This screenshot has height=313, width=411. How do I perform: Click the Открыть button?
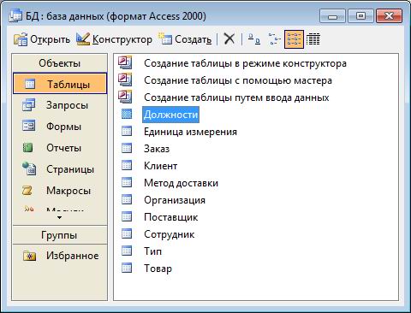[x=42, y=39]
